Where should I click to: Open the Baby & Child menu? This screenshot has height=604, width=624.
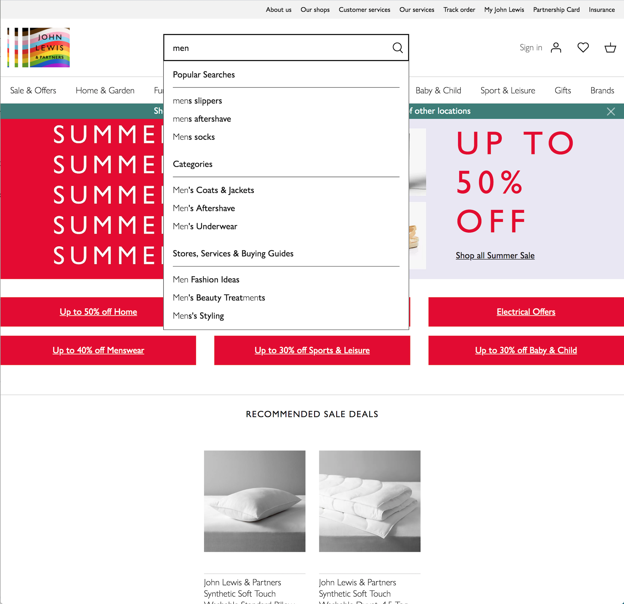(438, 90)
